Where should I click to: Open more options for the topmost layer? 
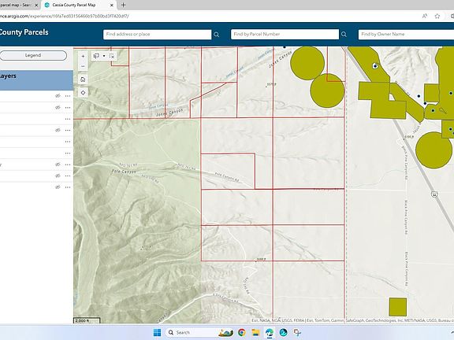pos(68,96)
